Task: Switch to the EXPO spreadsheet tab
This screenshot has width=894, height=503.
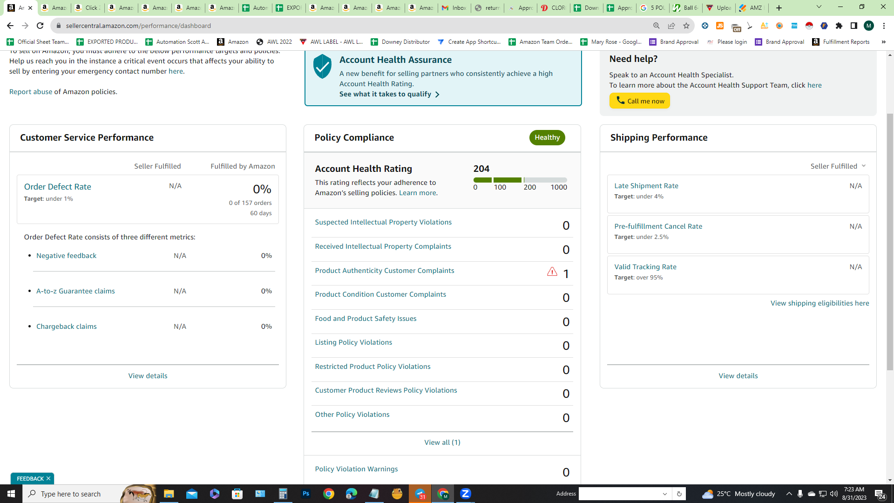Action: pyautogui.click(x=289, y=8)
